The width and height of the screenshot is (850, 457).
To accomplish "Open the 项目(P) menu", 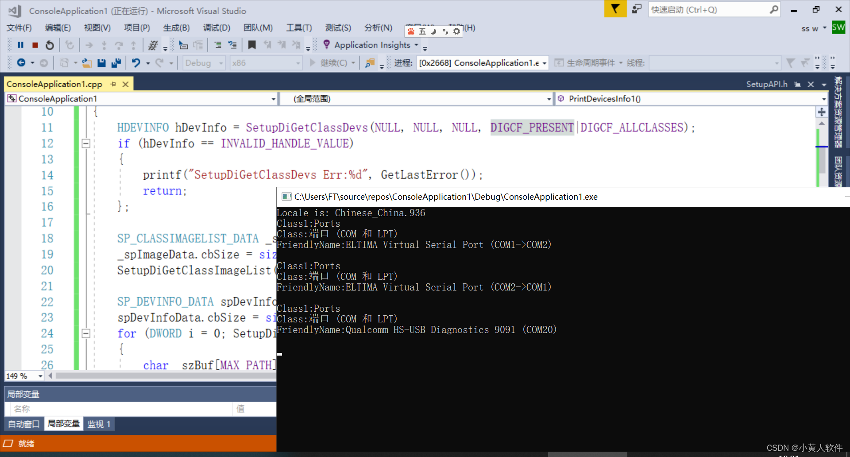I will click(x=137, y=28).
